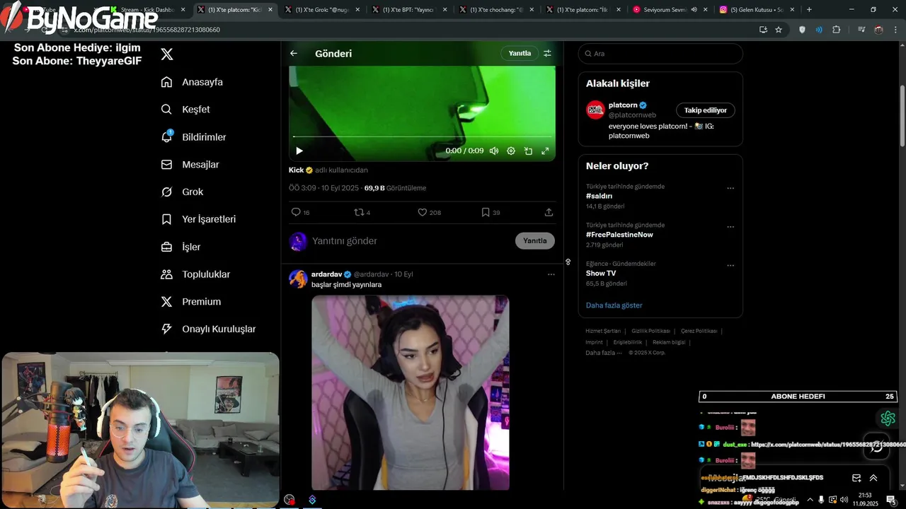This screenshot has height=509, width=906.
Task: Share the post via share icon
Action: tap(549, 212)
